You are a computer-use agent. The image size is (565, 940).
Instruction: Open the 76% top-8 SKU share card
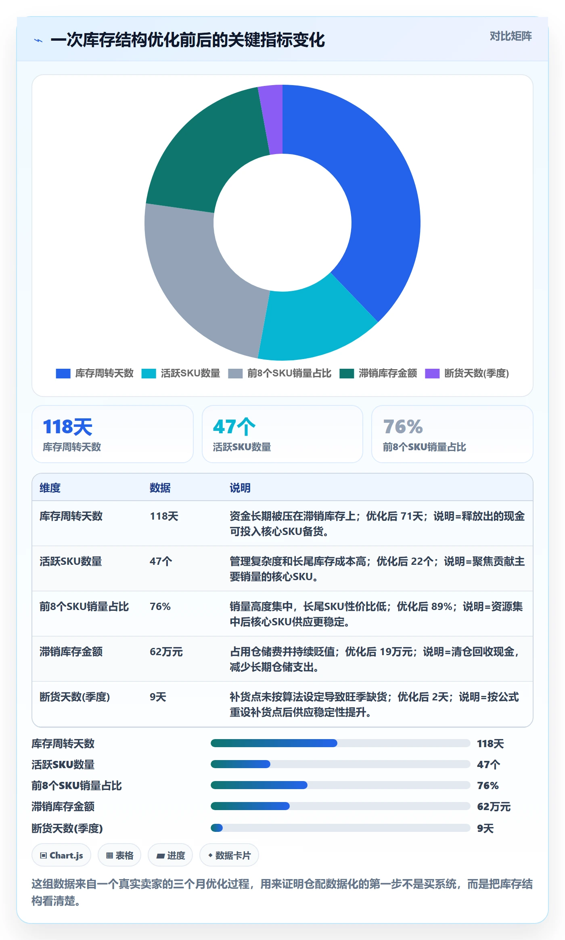pos(452,434)
